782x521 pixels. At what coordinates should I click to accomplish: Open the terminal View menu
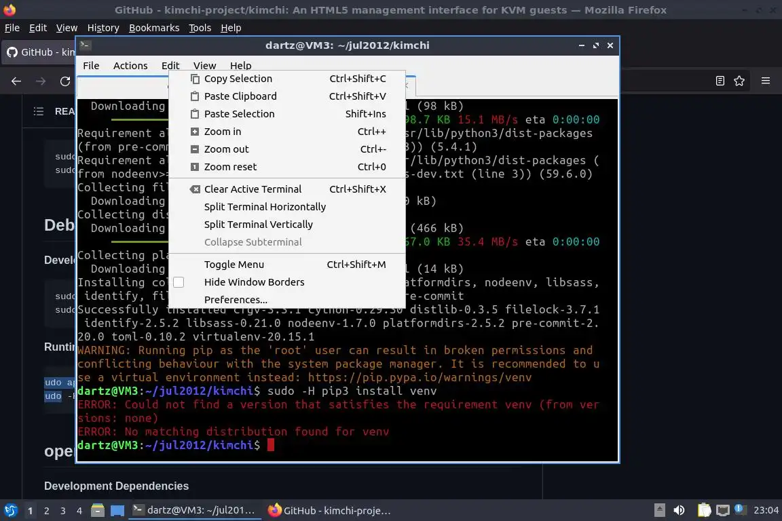204,66
